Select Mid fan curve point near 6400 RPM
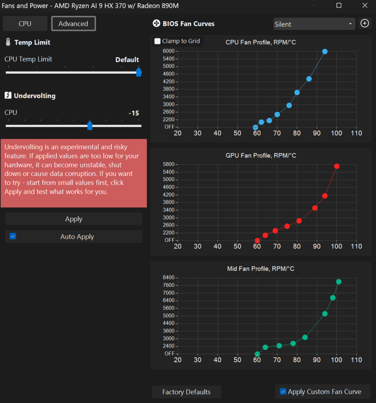Screen dimensions: 376x403 [x=333, y=298]
